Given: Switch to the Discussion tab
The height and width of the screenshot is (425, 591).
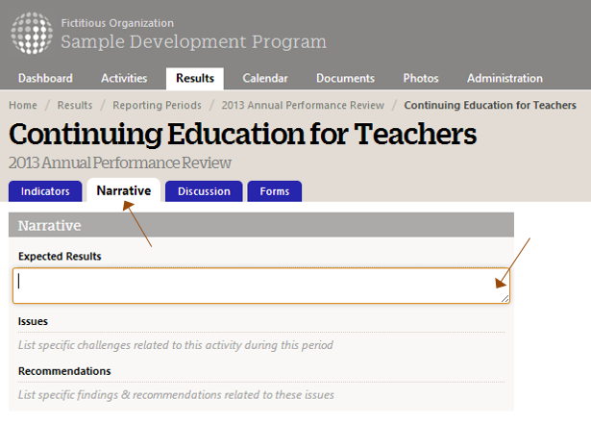Looking at the screenshot, I should (204, 191).
